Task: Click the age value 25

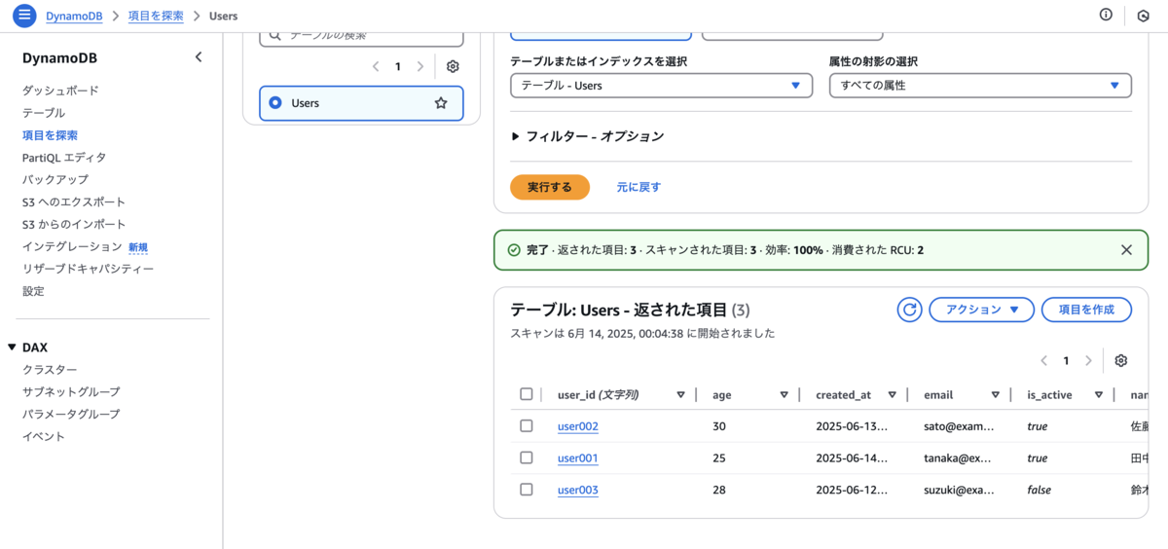Action: 719,458
